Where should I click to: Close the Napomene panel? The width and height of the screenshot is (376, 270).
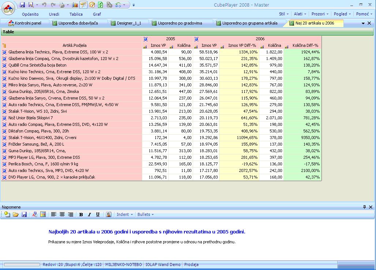[x=371, y=207]
